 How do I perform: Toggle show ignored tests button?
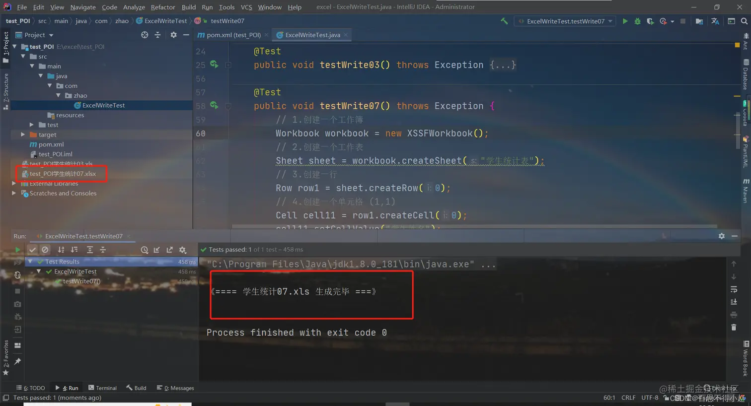tap(45, 250)
